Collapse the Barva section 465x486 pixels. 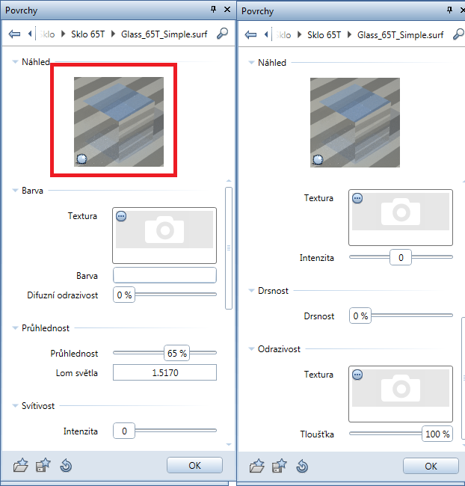15,191
